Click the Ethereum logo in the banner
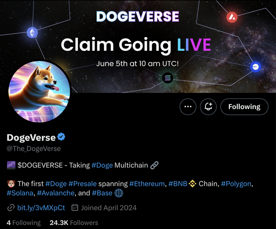This screenshot has width=276, height=229. (32, 33)
